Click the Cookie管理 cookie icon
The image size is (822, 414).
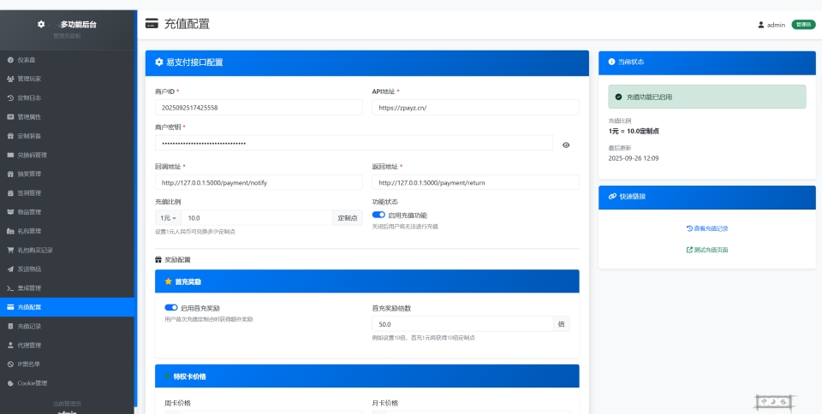tap(10, 383)
